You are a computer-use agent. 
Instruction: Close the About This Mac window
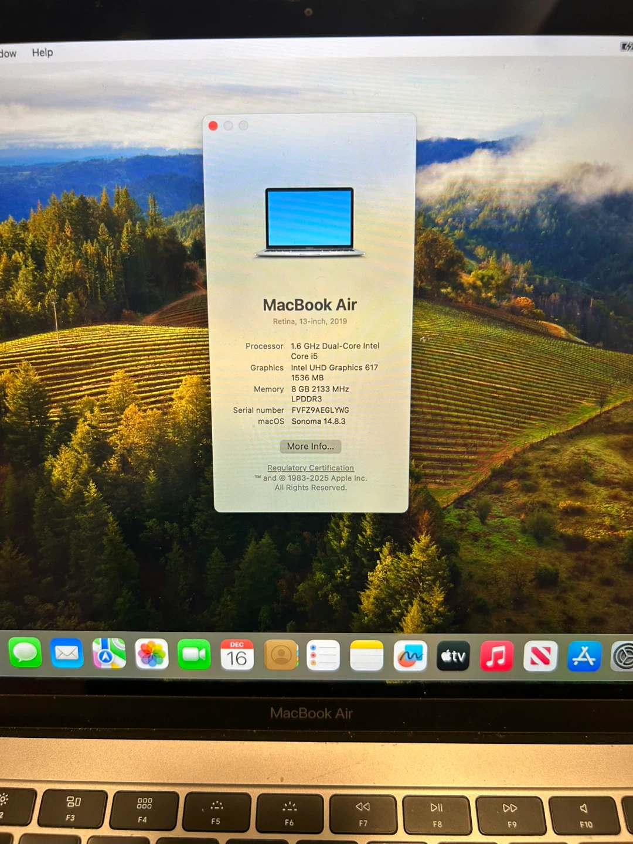pyautogui.click(x=213, y=125)
